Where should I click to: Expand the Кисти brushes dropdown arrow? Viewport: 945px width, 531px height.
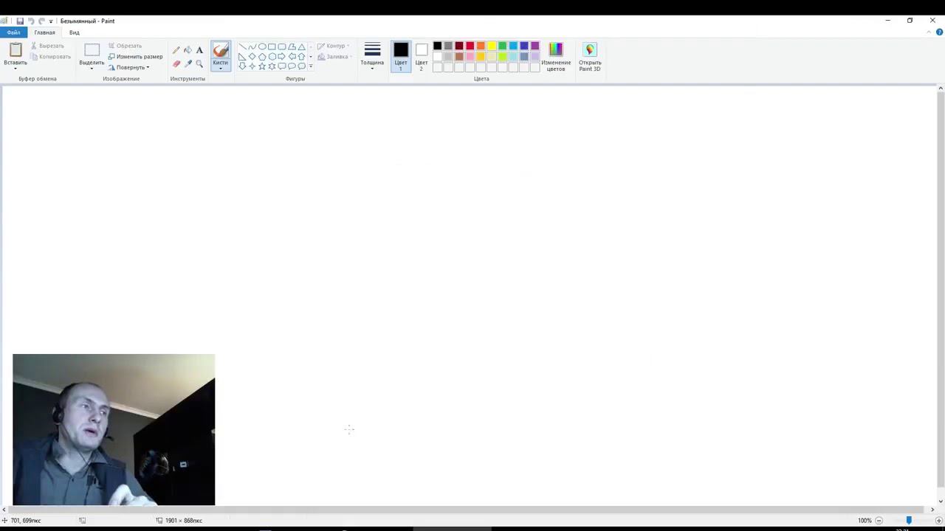point(221,69)
